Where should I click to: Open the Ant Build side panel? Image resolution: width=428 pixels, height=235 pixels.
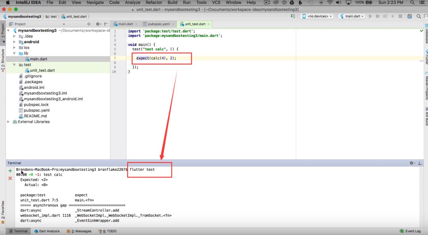426,117
